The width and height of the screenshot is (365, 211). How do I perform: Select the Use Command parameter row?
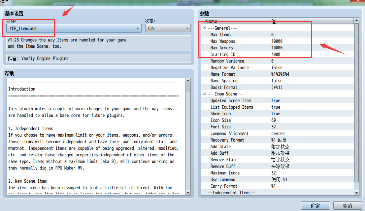click(278, 179)
